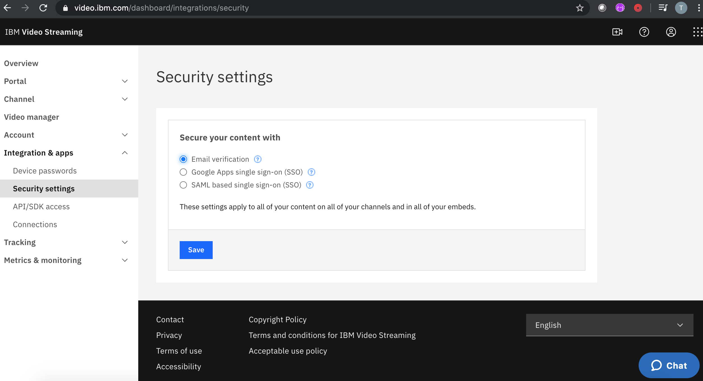
Task: Open the English language dropdown
Action: pos(610,325)
